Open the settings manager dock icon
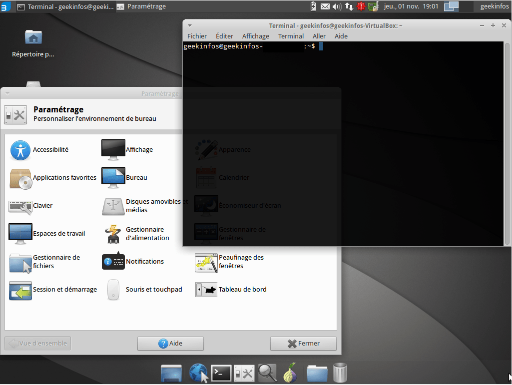Image resolution: width=512 pixels, height=385 pixels. pyautogui.click(x=244, y=373)
